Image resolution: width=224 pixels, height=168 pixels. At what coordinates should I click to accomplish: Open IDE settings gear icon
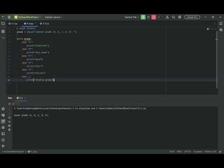pos(180,17)
